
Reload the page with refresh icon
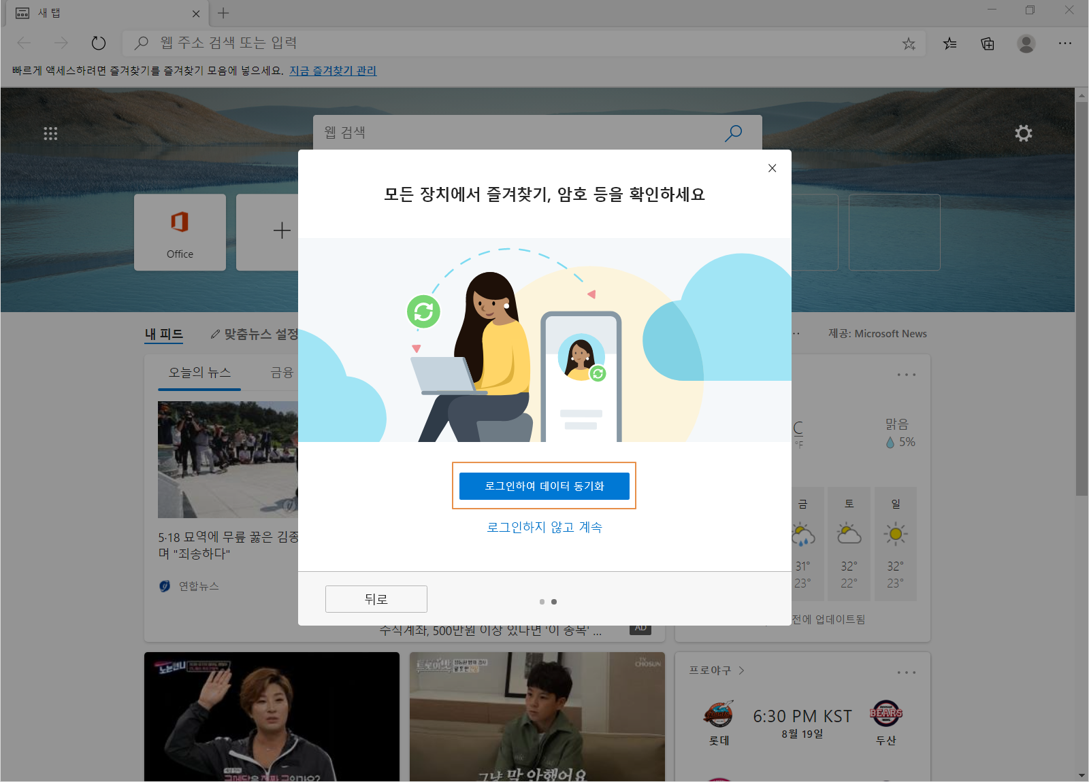(x=99, y=44)
